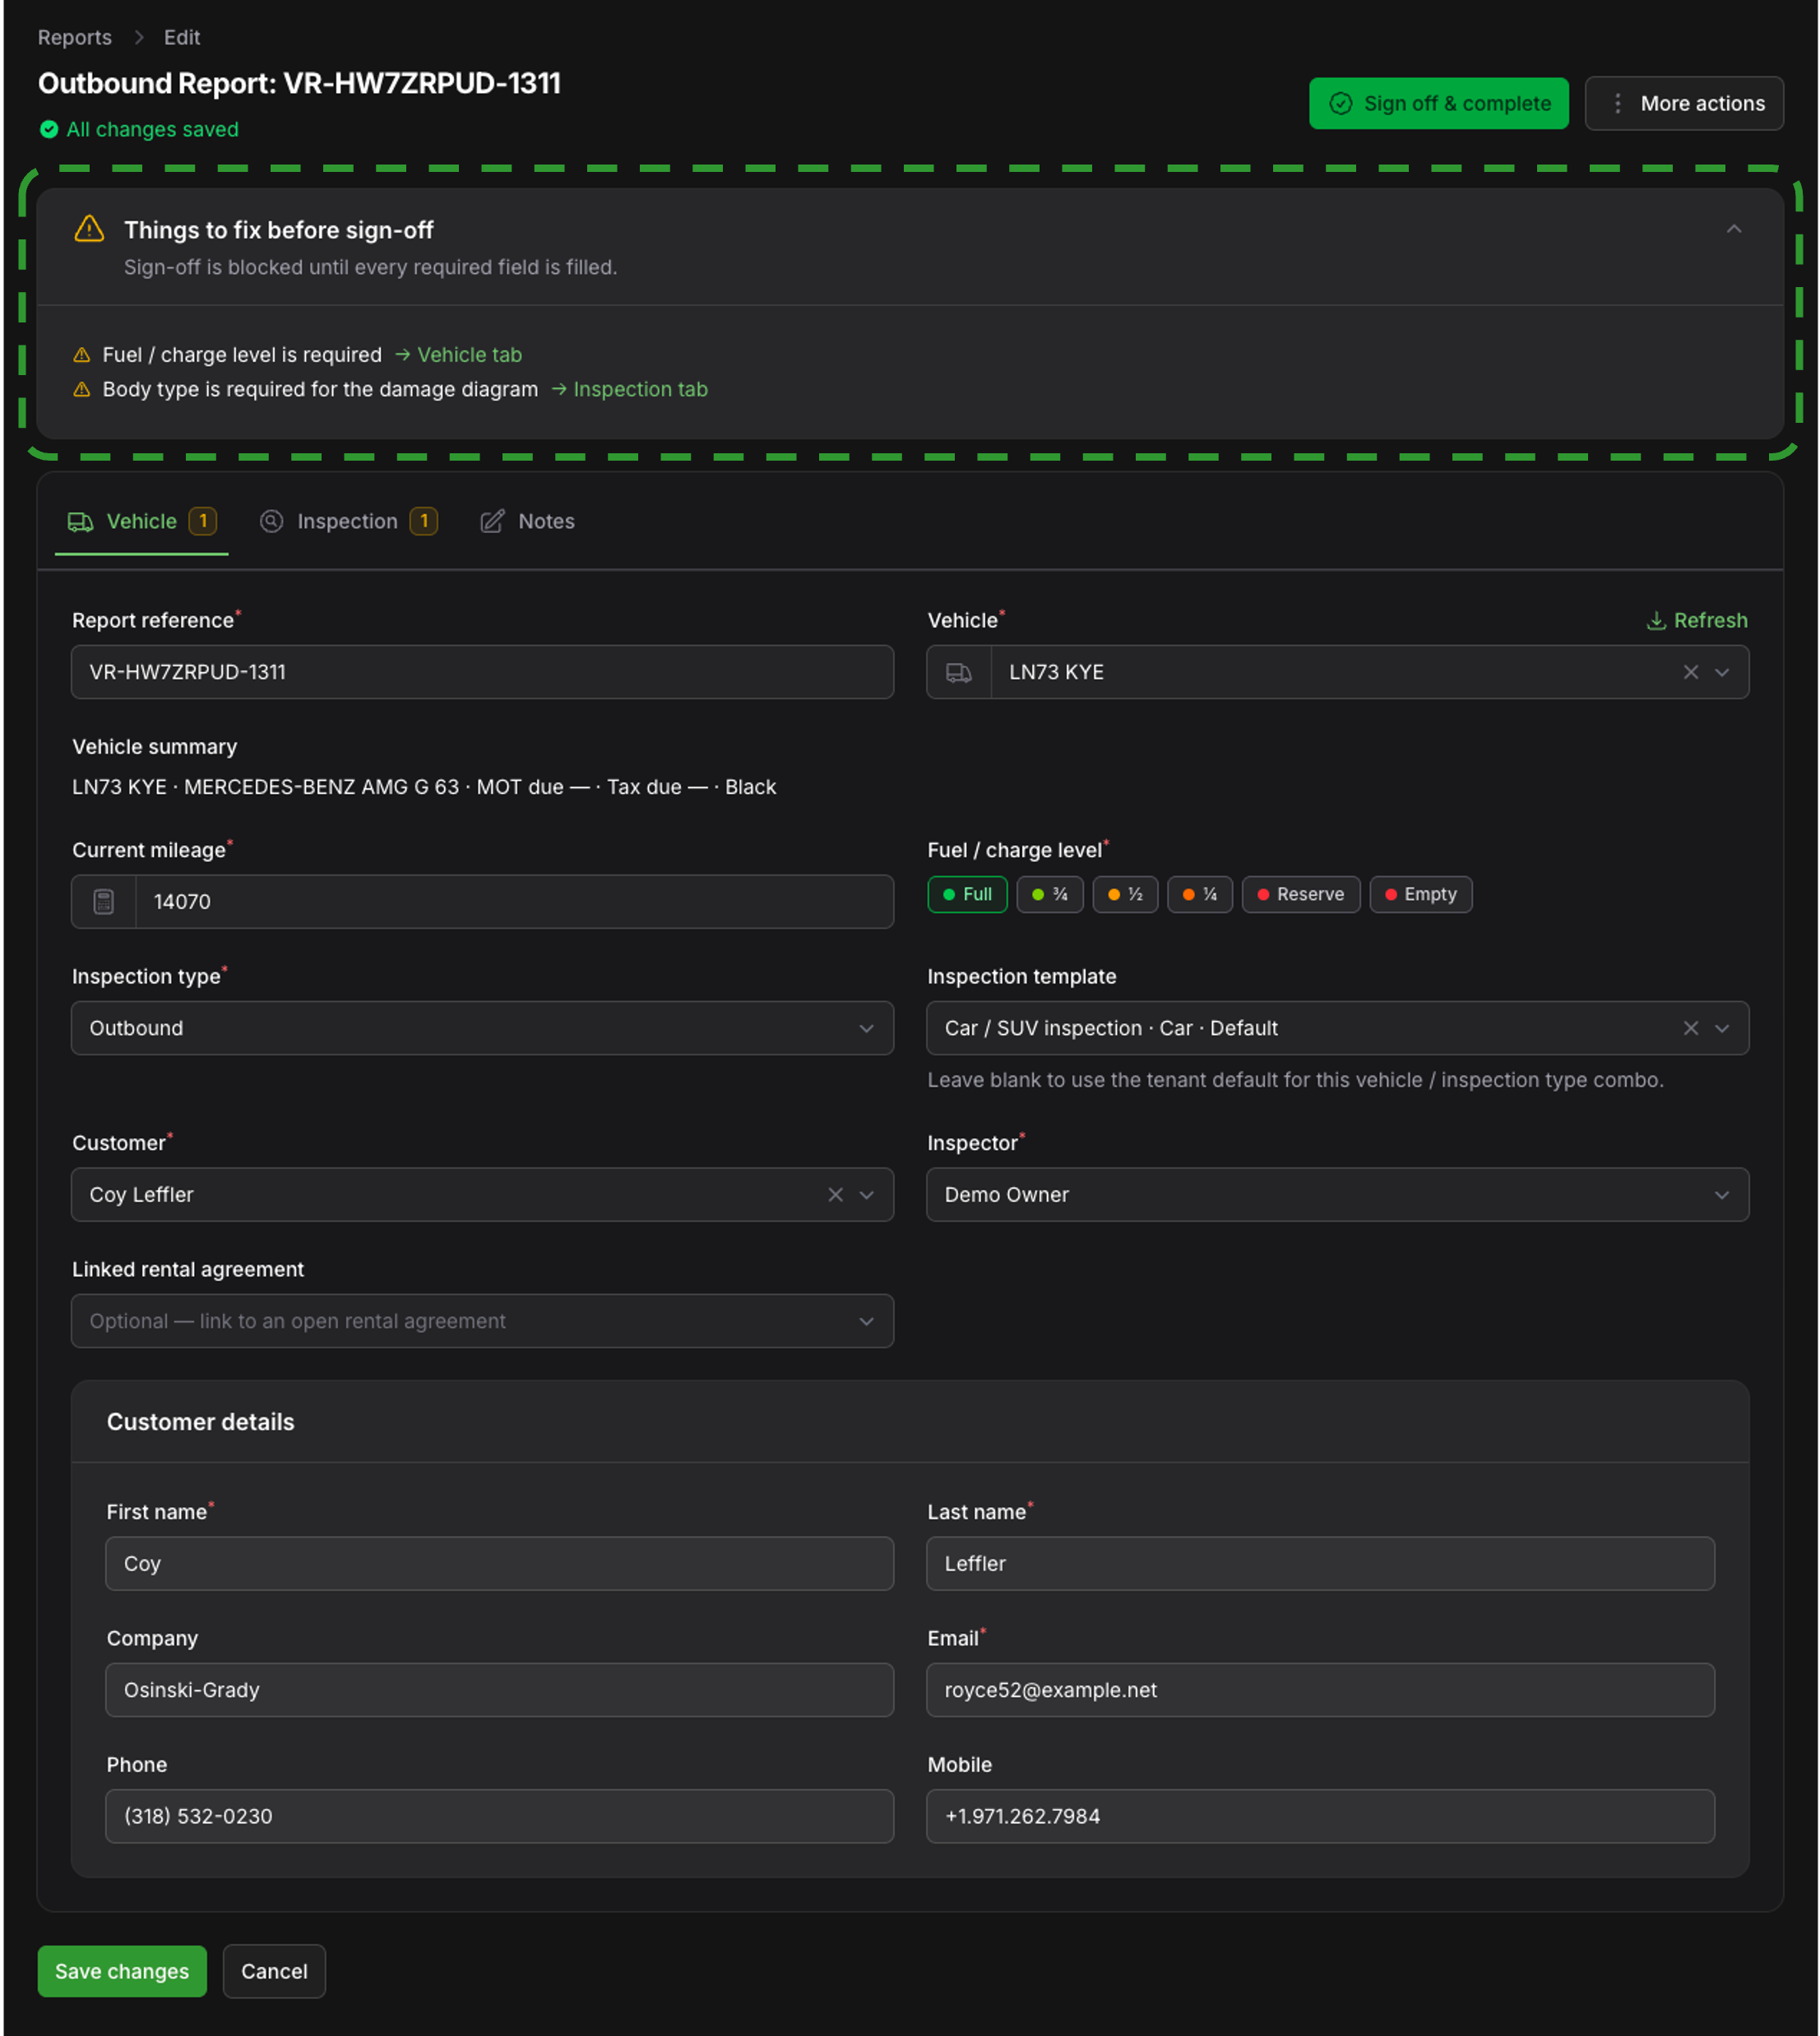Viewport: 1820px width, 2036px height.
Task: Open the Inspection type dropdown
Action: [x=482, y=1028]
